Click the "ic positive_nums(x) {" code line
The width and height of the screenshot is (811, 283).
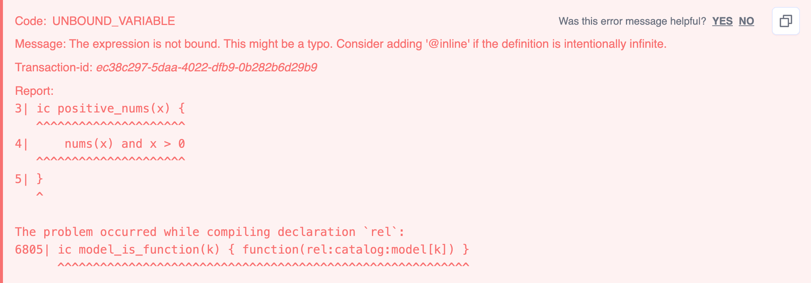click(x=111, y=109)
